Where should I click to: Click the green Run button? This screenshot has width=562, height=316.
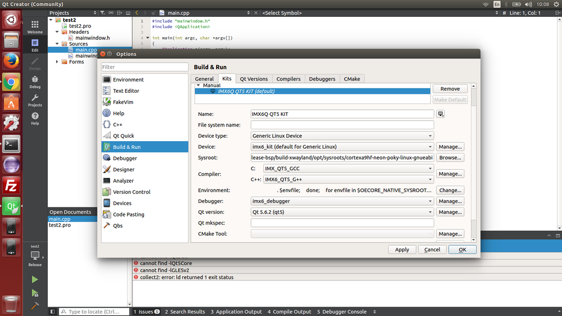tap(35, 279)
